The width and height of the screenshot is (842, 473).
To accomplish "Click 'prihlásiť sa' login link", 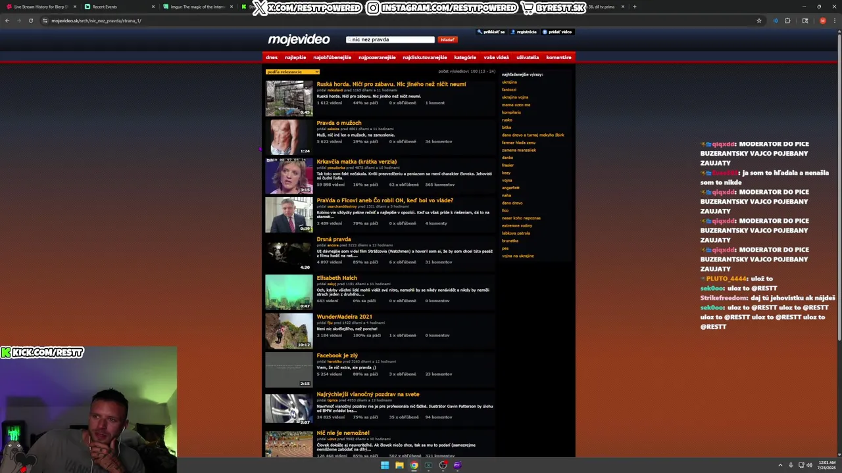I will click(491, 32).
